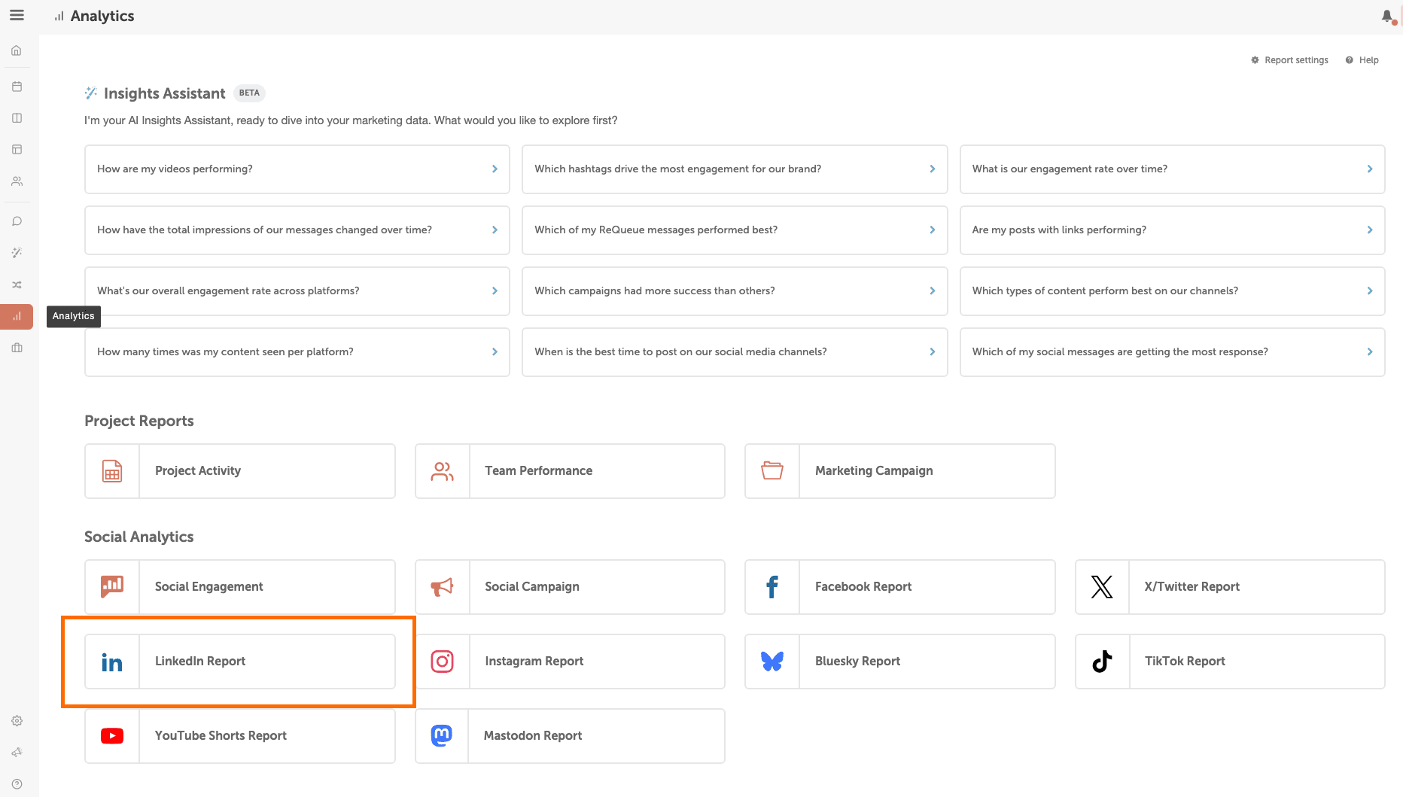Open the help question mark in sidebar
Viewport: 1403px width, 797px height.
point(17,784)
